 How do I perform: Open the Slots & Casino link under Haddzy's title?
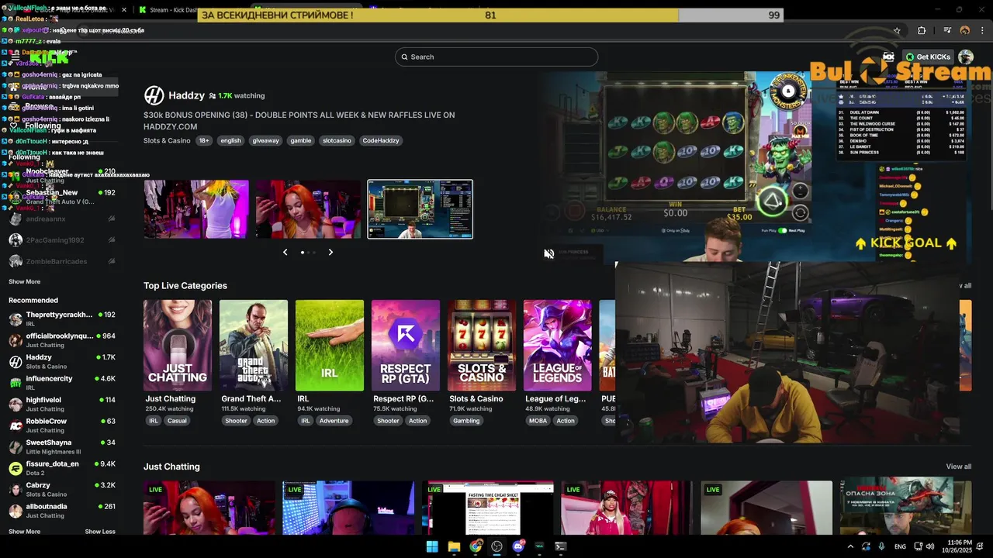click(167, 141)
